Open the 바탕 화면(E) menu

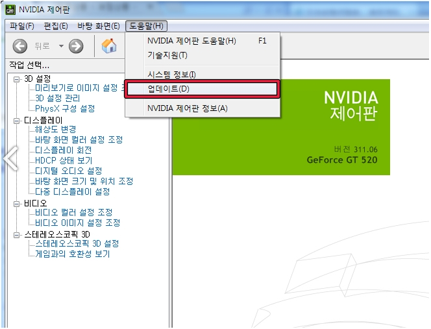[99, 26]
